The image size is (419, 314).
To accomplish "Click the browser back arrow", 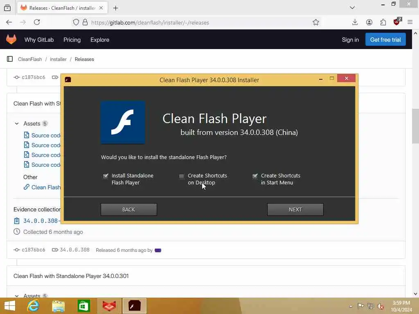I will [x=9, y=22].
